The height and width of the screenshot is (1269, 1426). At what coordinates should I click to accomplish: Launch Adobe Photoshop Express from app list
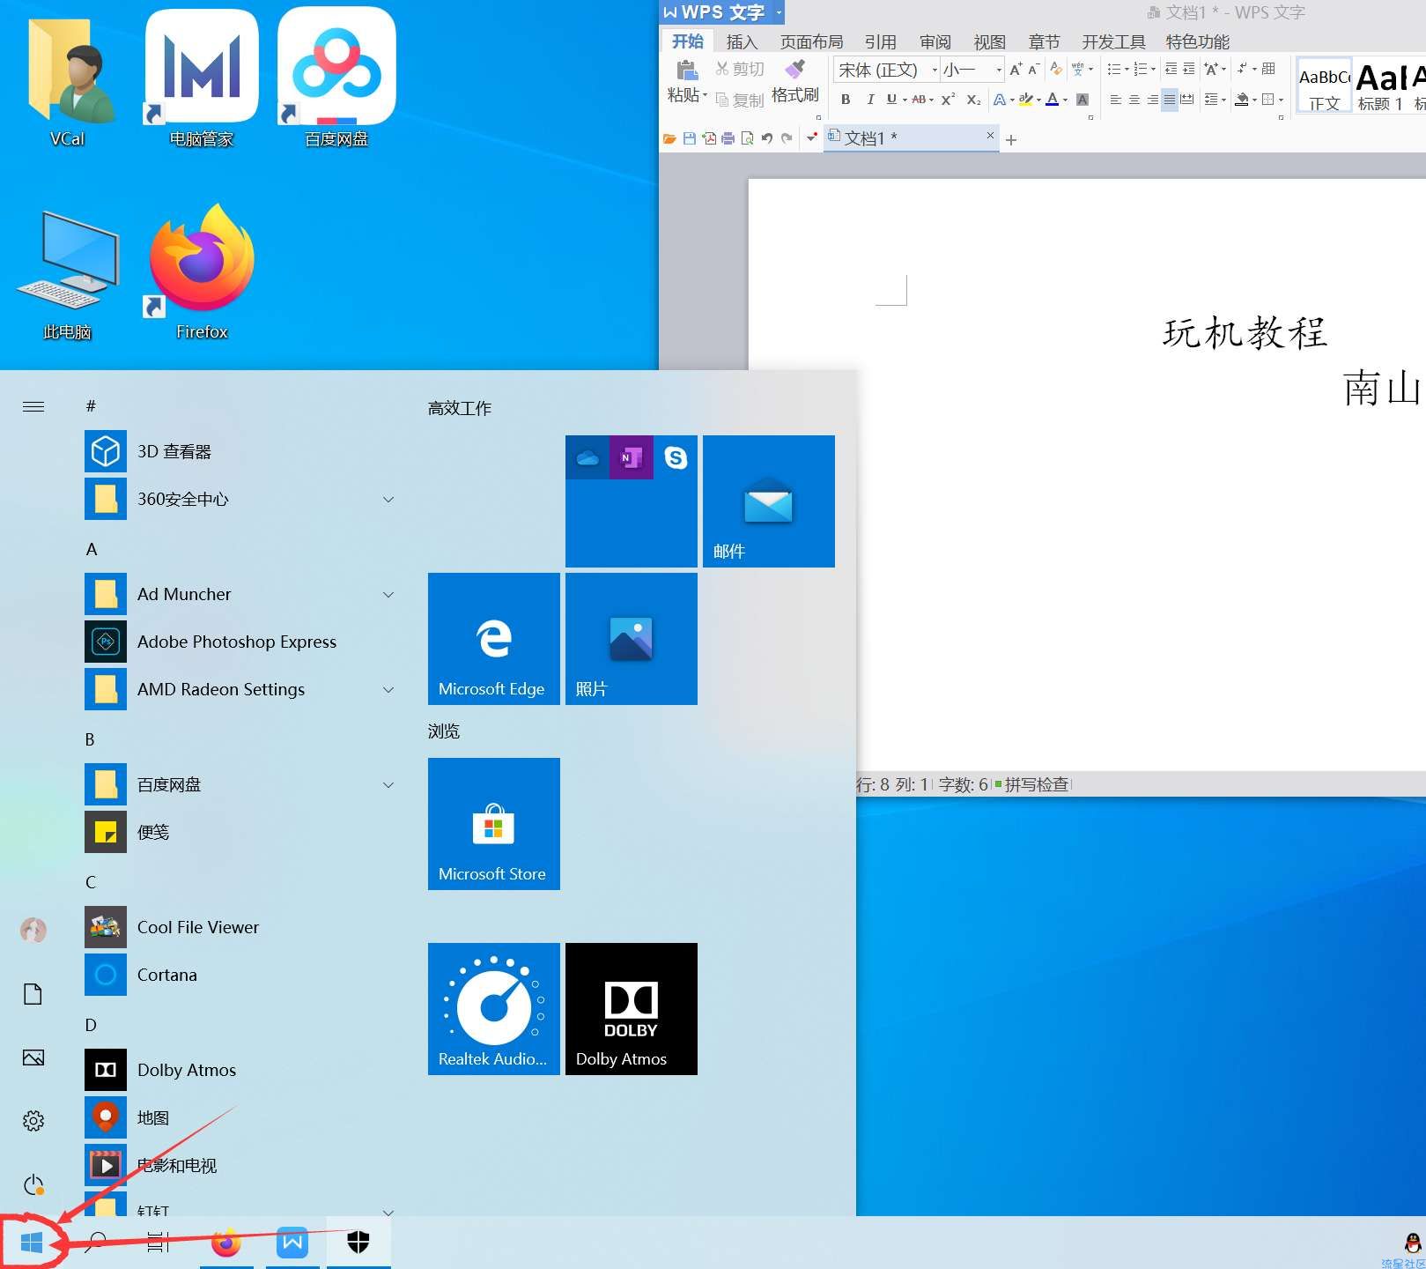pyautogui.click(x=240, y=642)
